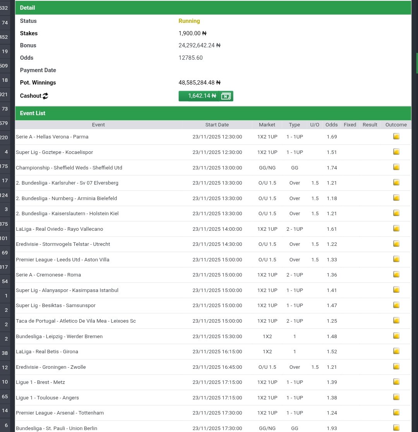Click the Kaiserslautern - Holstein Kiel outcome icon
The image size is (418, 432).
coord(396,213)
